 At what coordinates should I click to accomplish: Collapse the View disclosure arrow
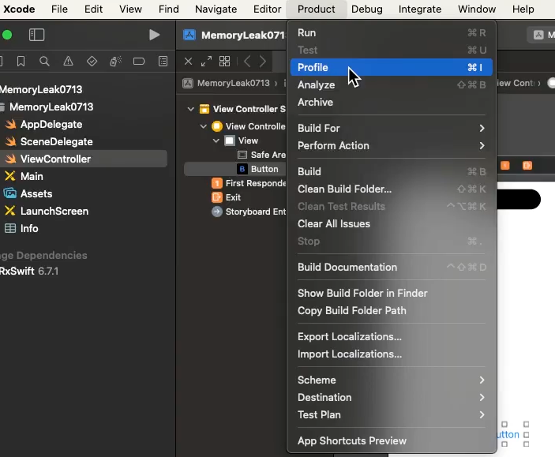216,140
